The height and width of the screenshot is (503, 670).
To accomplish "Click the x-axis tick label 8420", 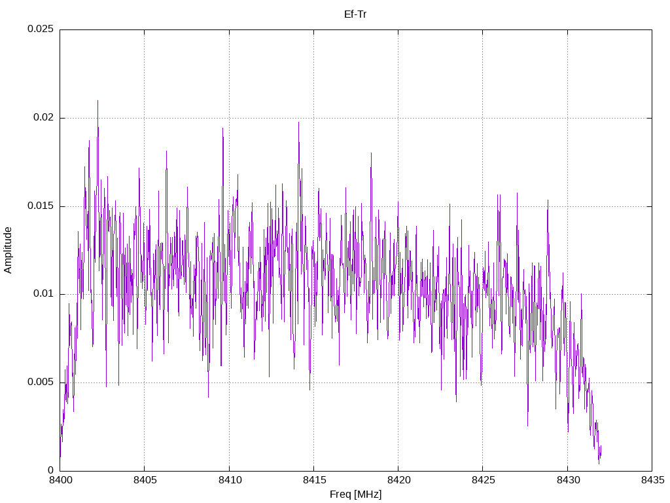I will (398, 480).
